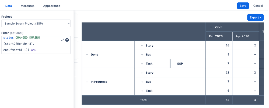
Task: Select the Feb 2026 column header
Action: click(219, 36)
